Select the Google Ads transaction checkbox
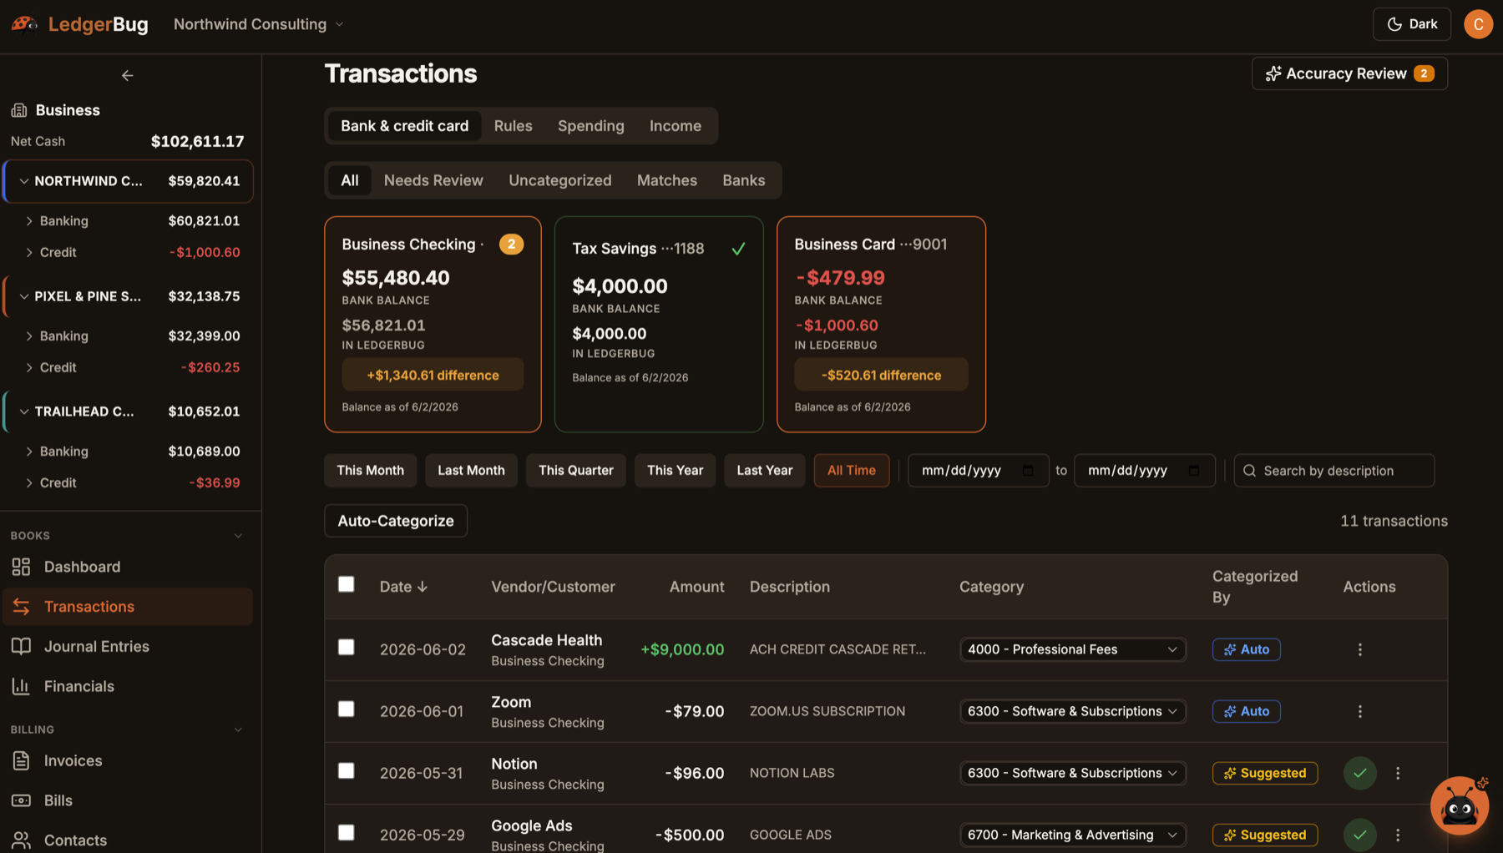This screenshot has width=1503, height=853. (x=346, y=832)
